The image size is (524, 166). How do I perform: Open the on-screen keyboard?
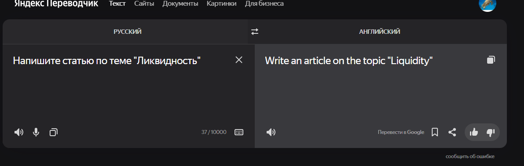pos(239,132)
